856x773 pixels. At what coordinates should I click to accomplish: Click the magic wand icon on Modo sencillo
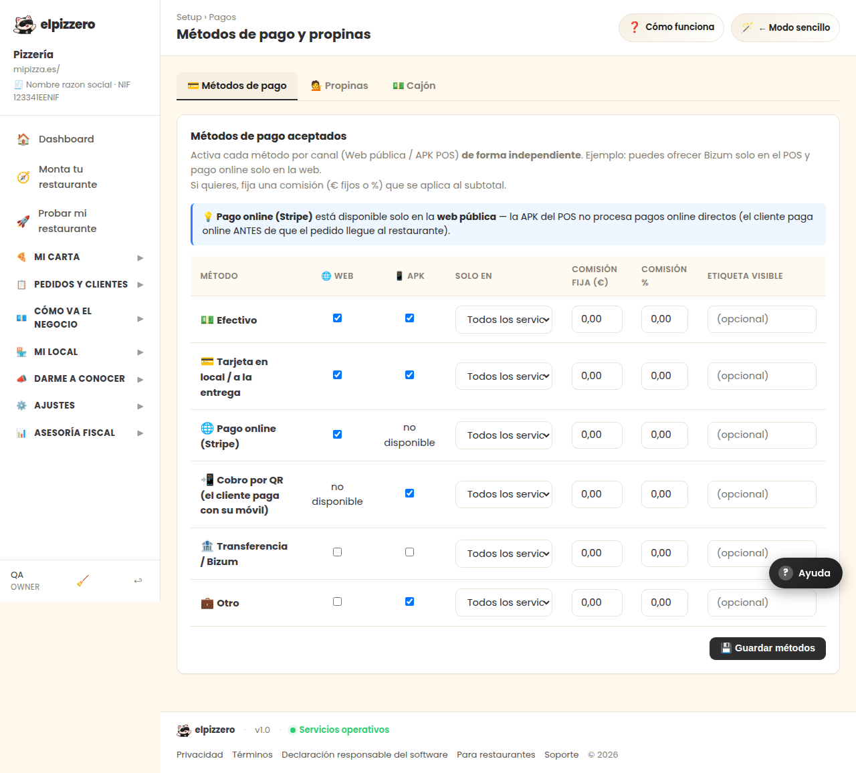point(747,27)
